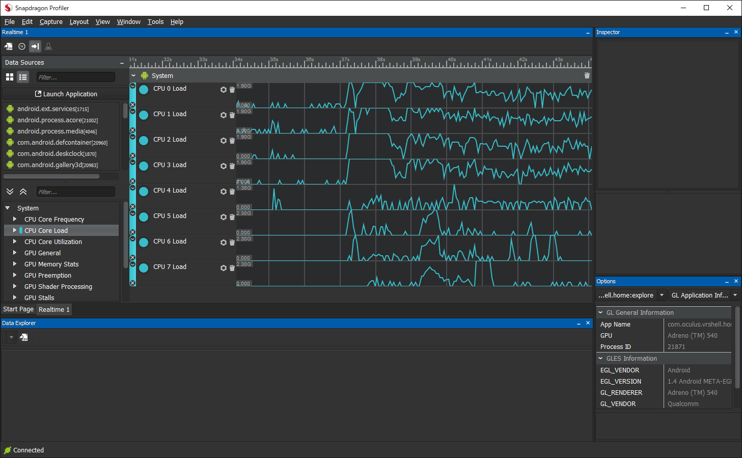Pause the realtime capture

click(22, 46)
